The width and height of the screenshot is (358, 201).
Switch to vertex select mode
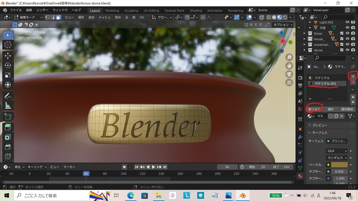47,17
